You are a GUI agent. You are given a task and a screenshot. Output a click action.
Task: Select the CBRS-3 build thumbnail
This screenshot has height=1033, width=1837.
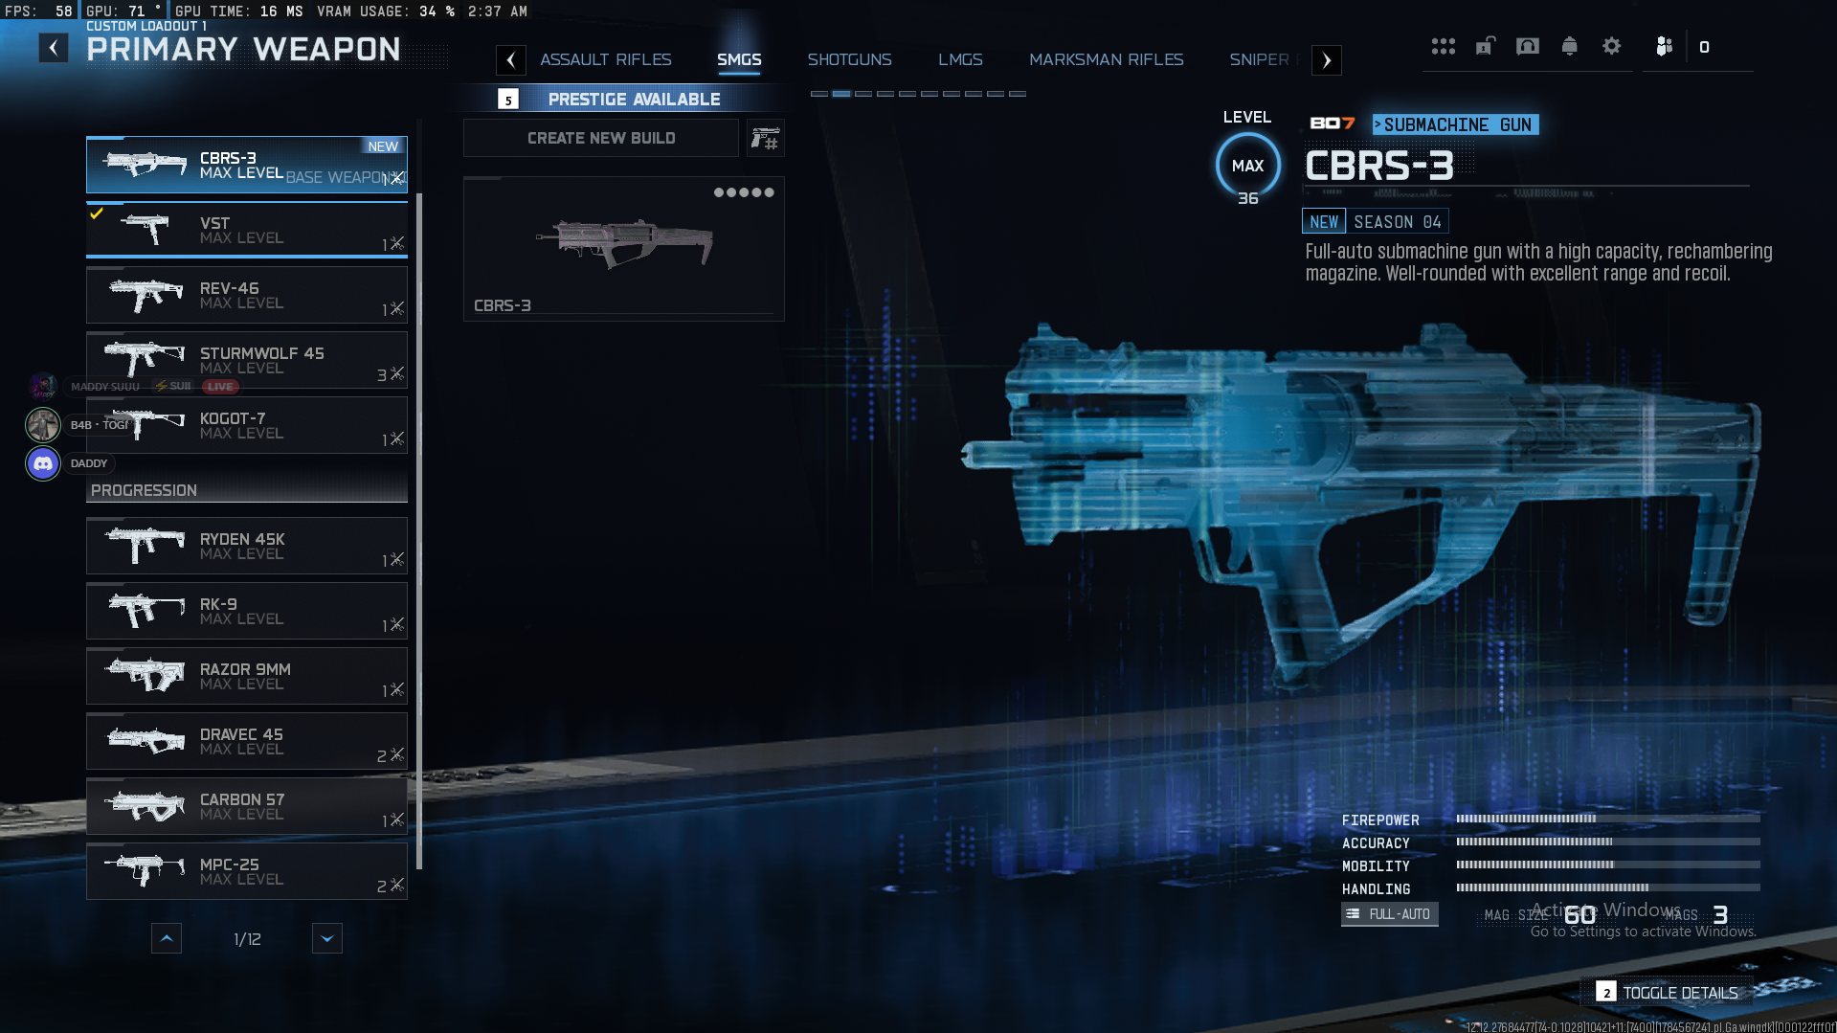click(624, 249)
